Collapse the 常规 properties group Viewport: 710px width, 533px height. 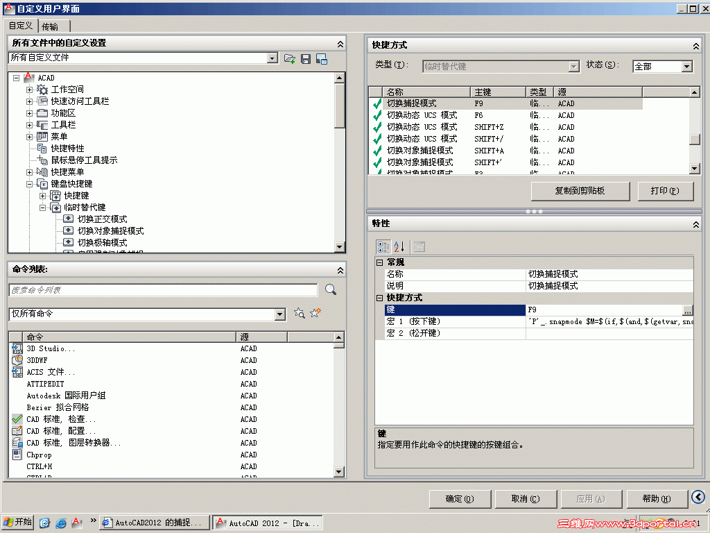click(x=380, y=262)
